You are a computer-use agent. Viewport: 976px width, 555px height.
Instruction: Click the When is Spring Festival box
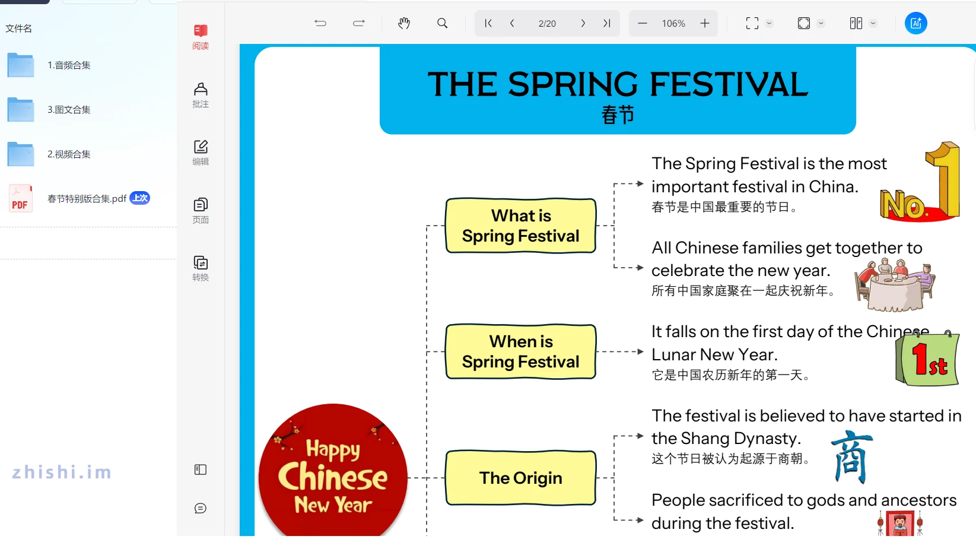click(520, 351)
